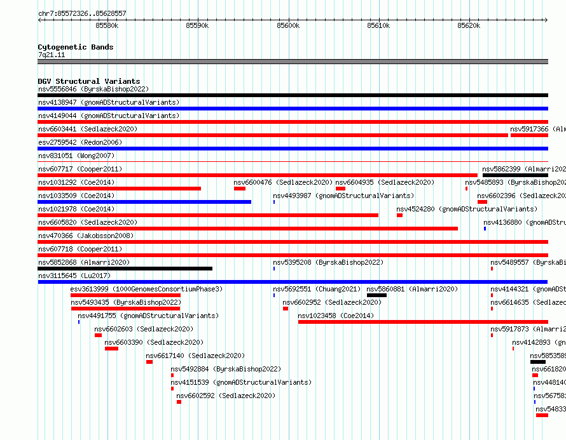This screenshot has height=440, width=566.
Task: Click the nsv6602603 small red bar
Action: (x=98, y=335)
